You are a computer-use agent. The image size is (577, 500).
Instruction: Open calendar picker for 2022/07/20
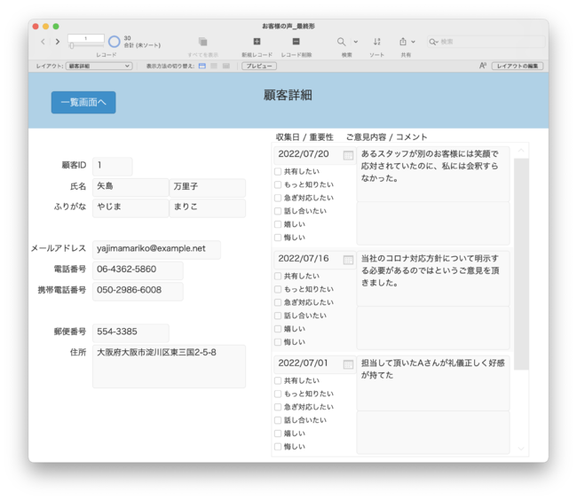[x=348, y=155]
